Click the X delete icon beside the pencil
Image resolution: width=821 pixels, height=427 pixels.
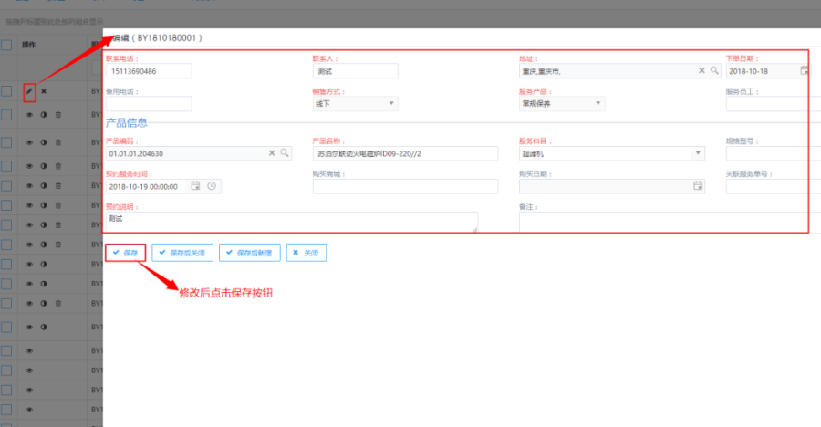(x=43, y=91)
